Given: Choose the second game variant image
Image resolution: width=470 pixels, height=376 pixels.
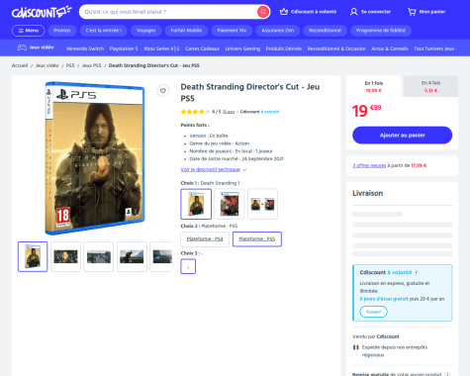Looking at the screenshot, I should click(230, 204).
